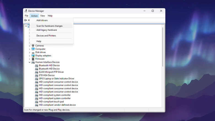Click the Firmware category icon
This screenshot has height=121, width=215.
click(x=33, y=59)
